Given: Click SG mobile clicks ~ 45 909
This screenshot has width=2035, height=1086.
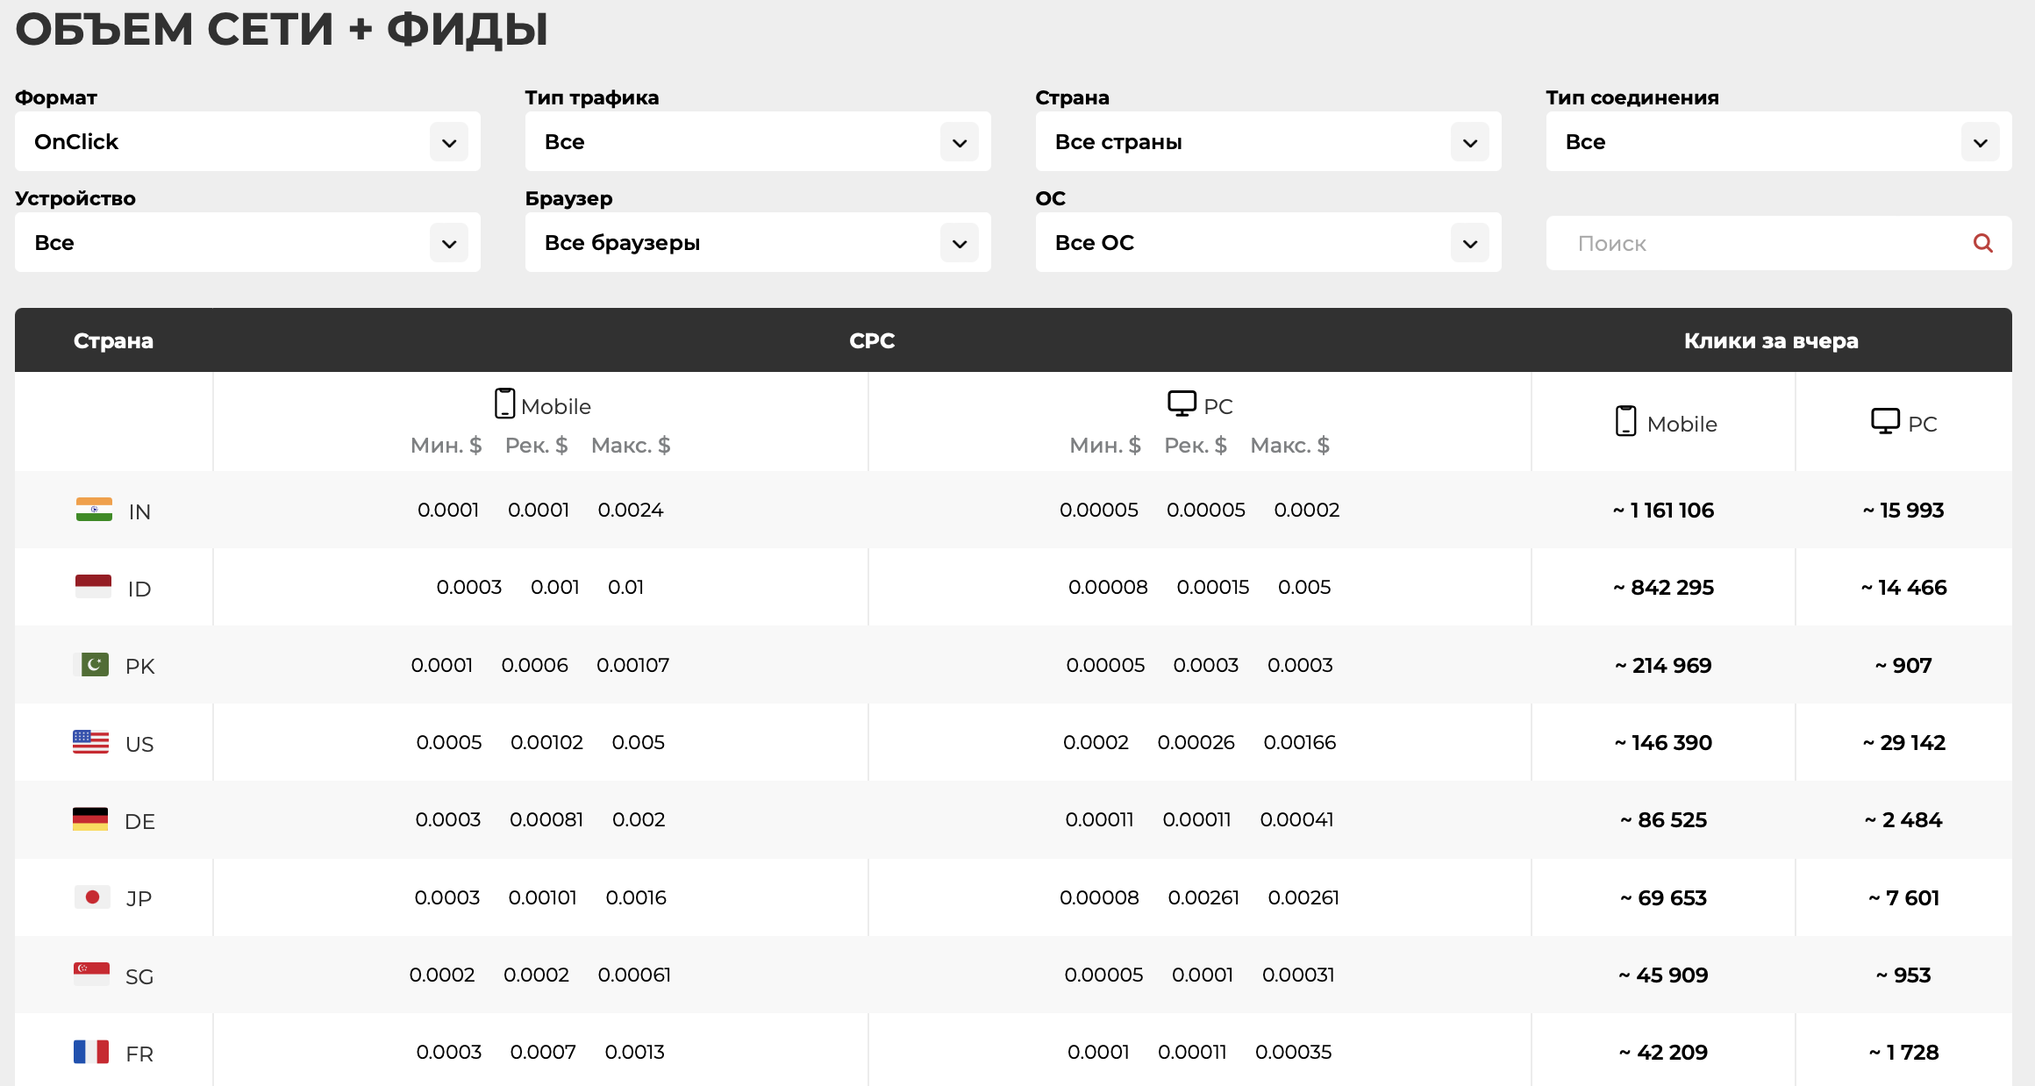Looking at the screenshot, I should [1663, 975].
